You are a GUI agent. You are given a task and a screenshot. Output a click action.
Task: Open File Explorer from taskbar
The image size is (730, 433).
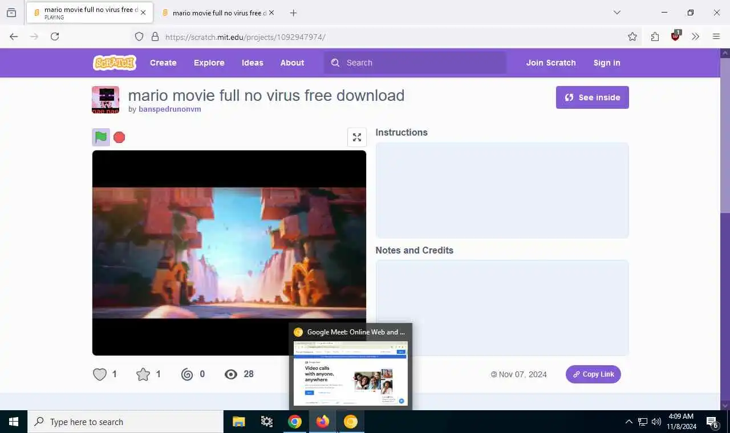(x=239, y=422)
